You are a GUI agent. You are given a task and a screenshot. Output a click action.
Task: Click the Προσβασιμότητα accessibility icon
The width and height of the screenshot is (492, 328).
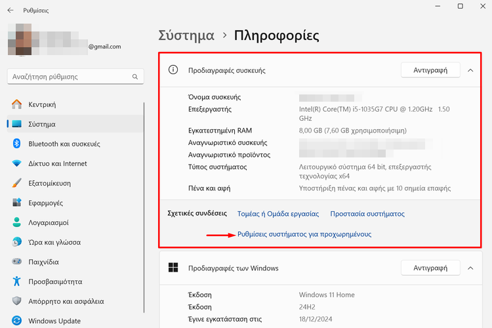16,281
